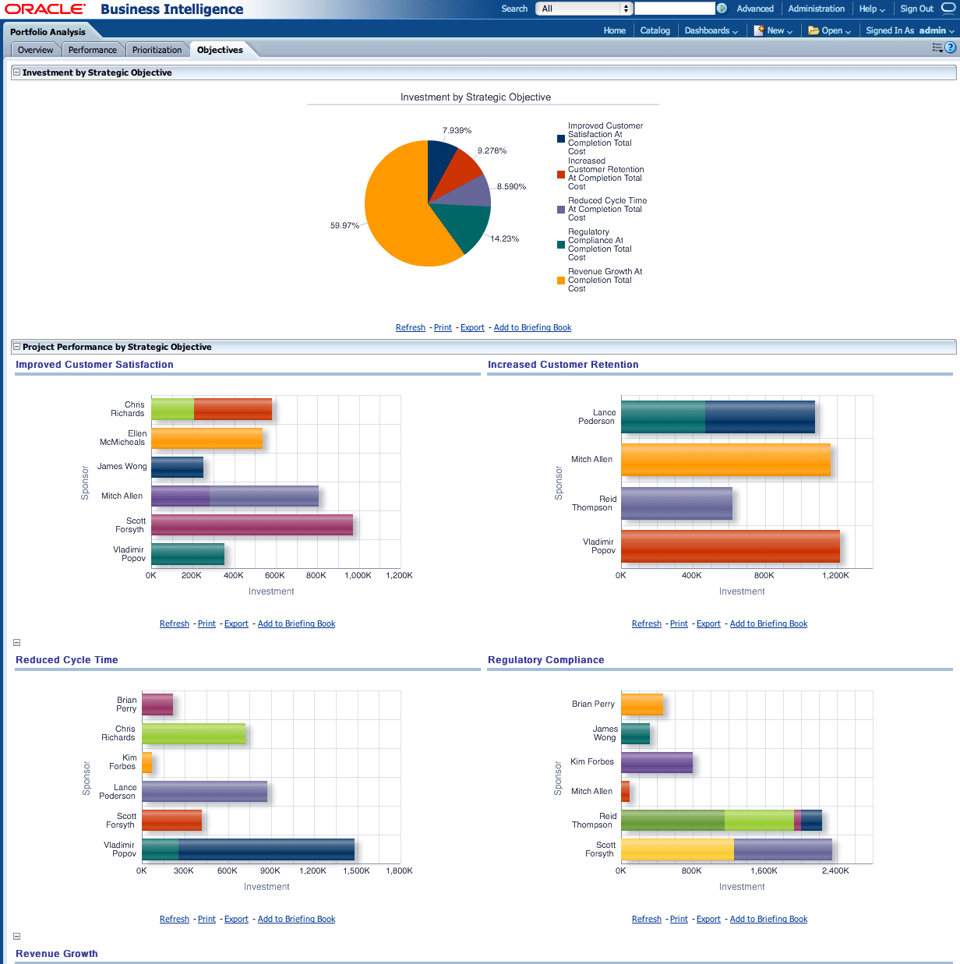Switch to the Performance tab

[x=93, y=49]
